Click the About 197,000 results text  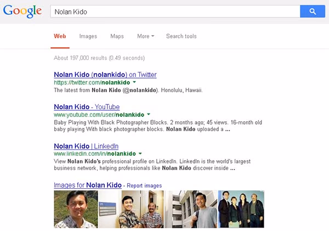click(99, 58)
